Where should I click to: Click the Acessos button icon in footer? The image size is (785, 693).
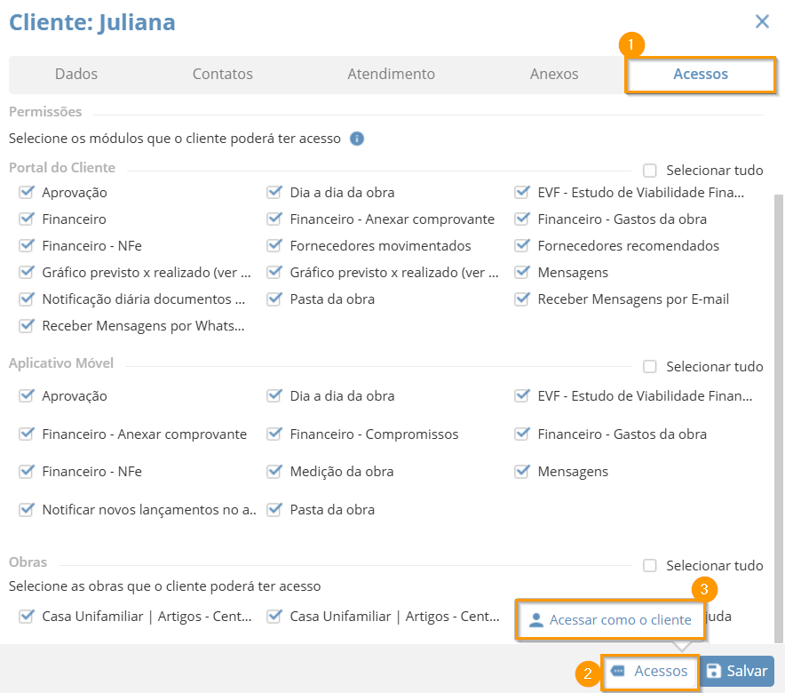[x=618, y=671]
